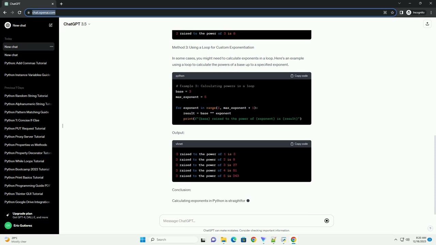
Task: Click the ChatGPT logo beside New chat
Action: (x=7, y=25)
